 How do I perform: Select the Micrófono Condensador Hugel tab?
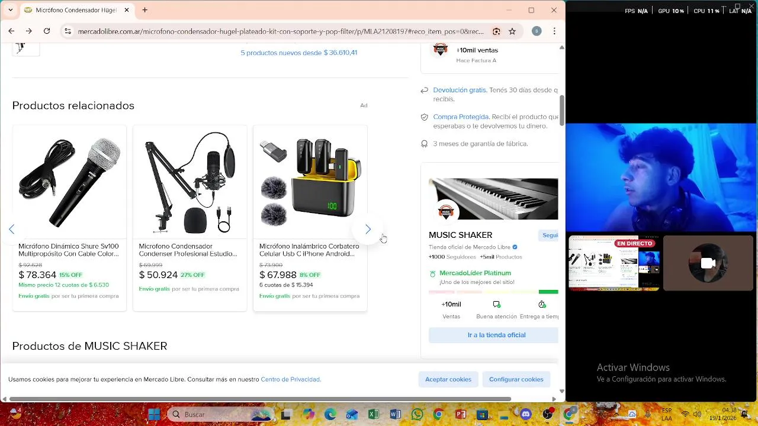point(76,10)
